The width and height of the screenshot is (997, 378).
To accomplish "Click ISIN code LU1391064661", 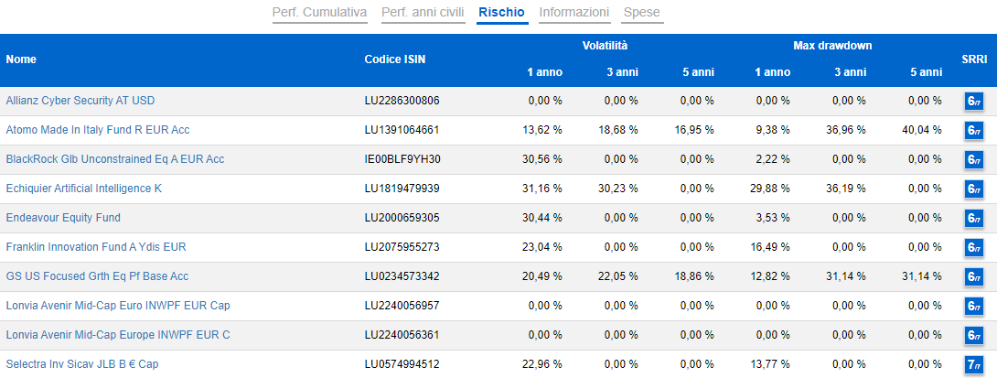I will point(402,130).
